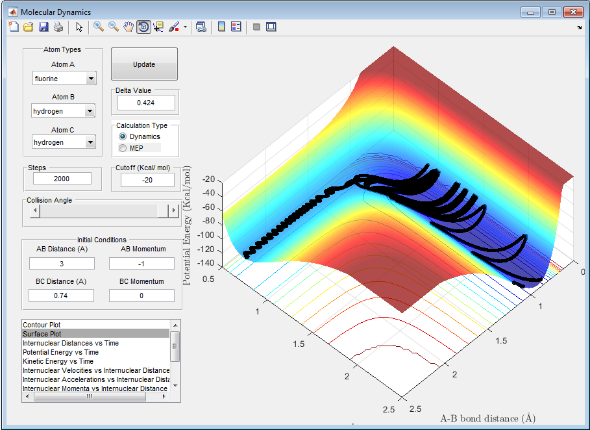Select the MEP calculation type
The height and width of the screenshot is (430, 590).
(123, 148)
